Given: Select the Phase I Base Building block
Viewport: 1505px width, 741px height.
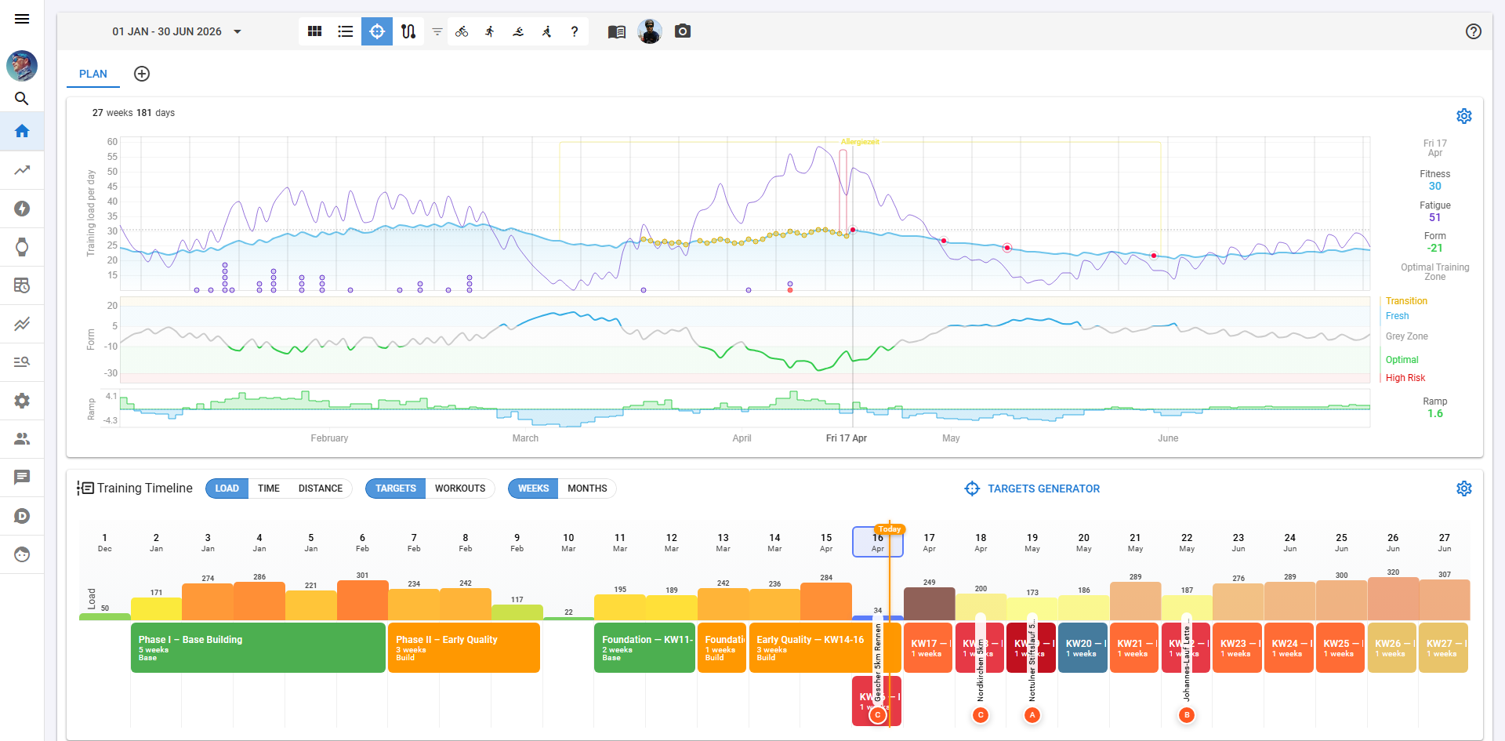Looking at the screenshot, I should tap(258, 647).
